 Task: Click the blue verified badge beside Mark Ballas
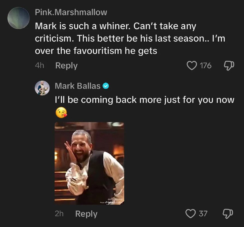(x=106, y=86)
